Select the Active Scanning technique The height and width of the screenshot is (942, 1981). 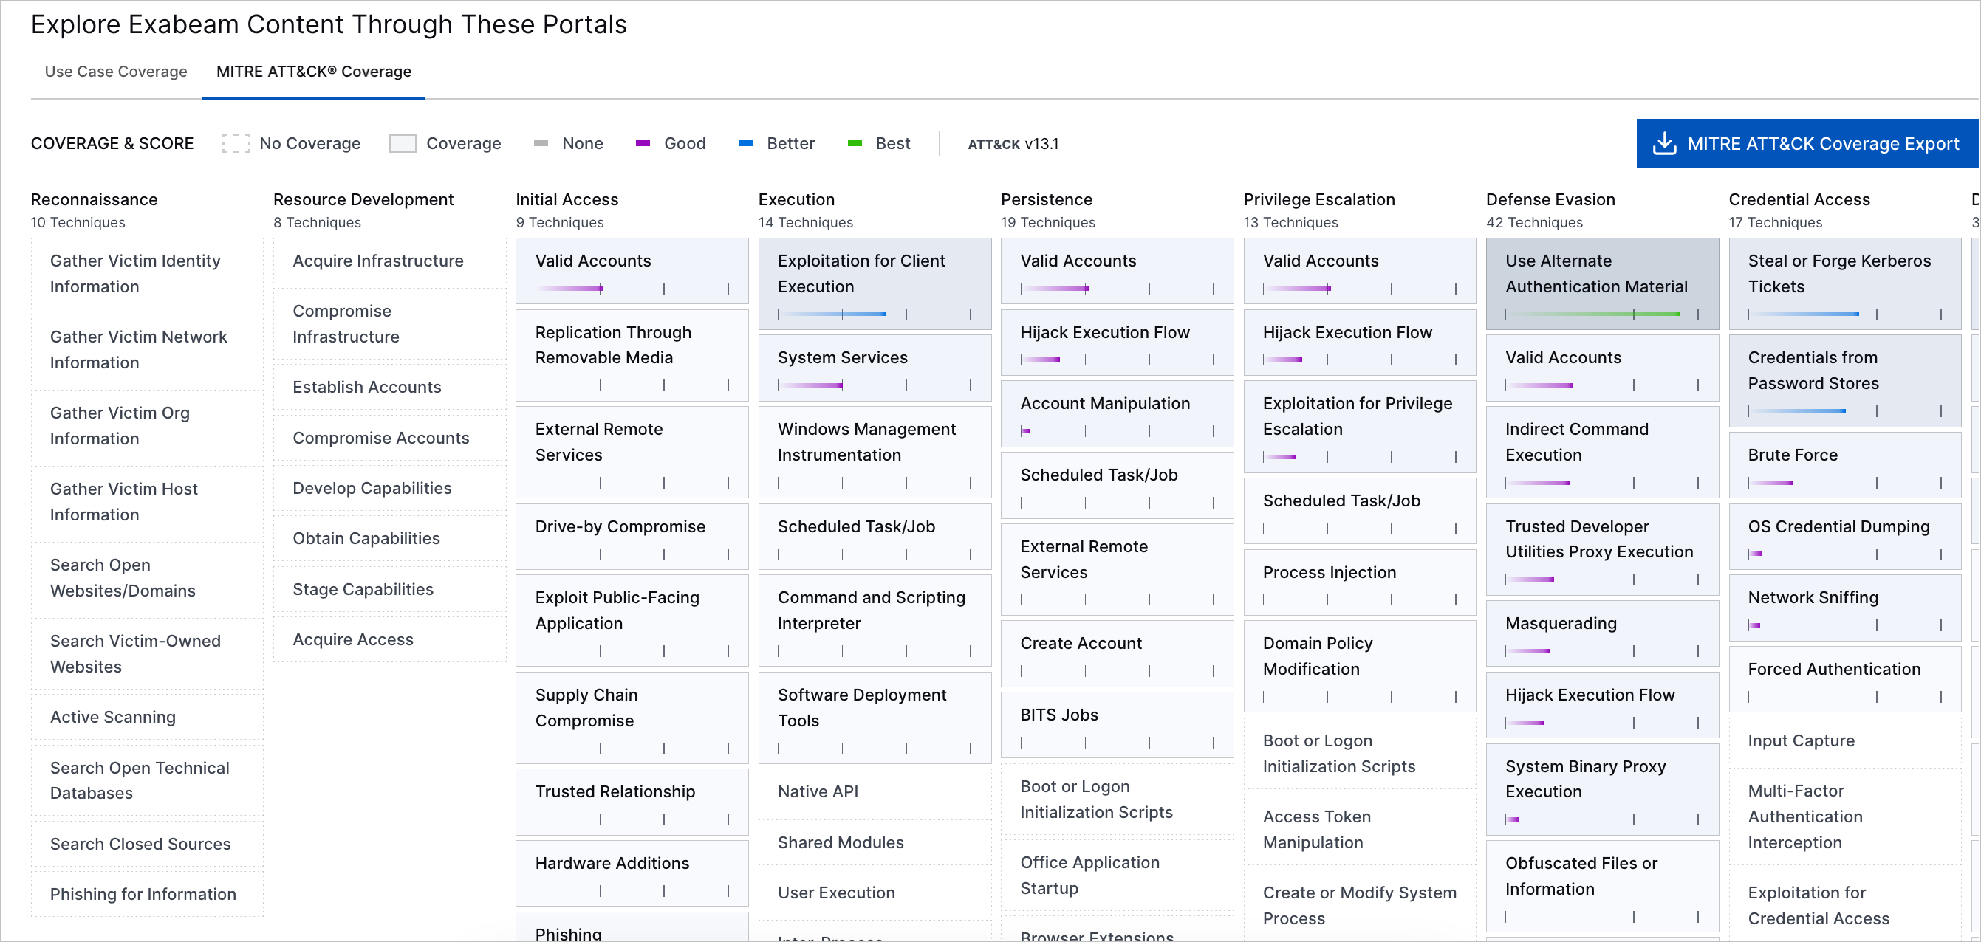click(x=147, y=717)
